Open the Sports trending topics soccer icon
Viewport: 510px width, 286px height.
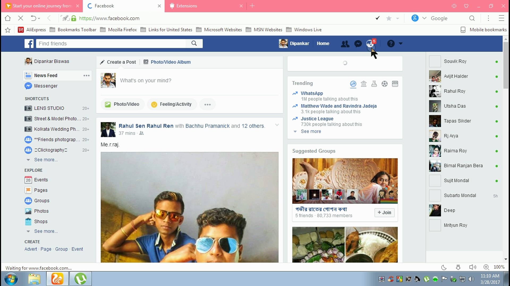[x=384, y=84]
